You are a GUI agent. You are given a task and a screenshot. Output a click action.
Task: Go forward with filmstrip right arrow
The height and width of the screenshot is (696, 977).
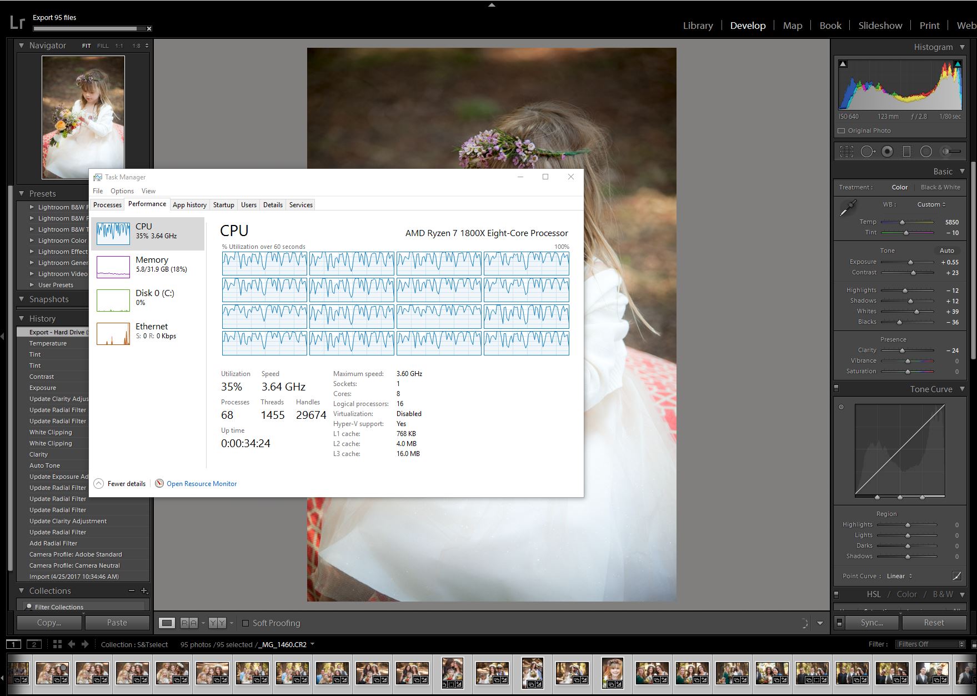[x=85, y=644]
